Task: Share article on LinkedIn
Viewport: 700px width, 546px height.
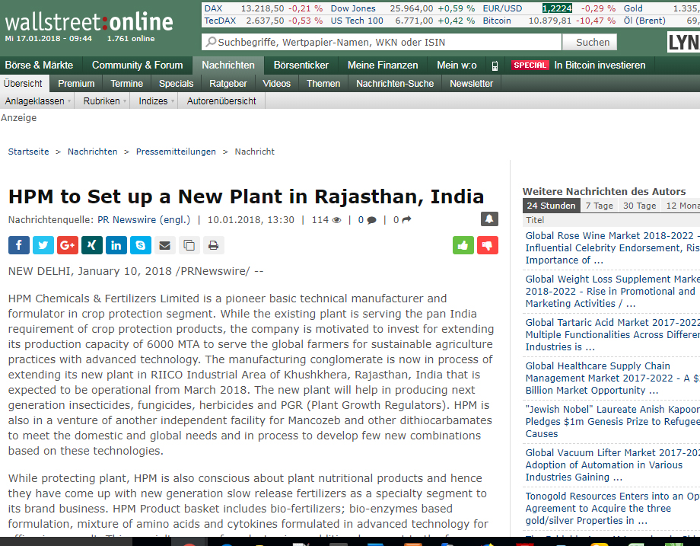Action: pyautogui.click(x=116, y=245)
